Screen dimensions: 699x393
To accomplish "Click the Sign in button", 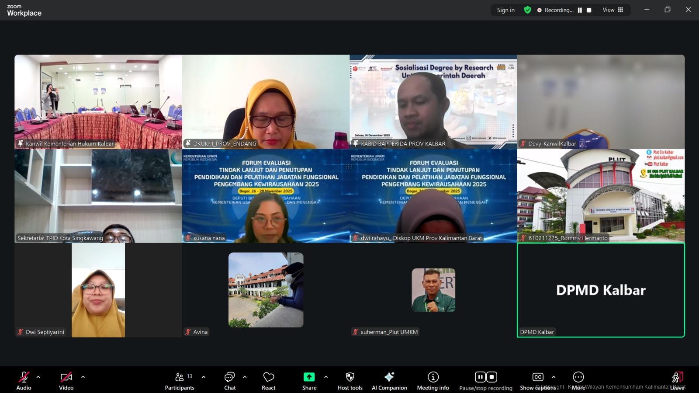I will coord(505,10).
